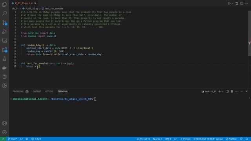Click 'random_bday' function name on line 12
This screenshot has height=141, width=251.
pos(34,45)
